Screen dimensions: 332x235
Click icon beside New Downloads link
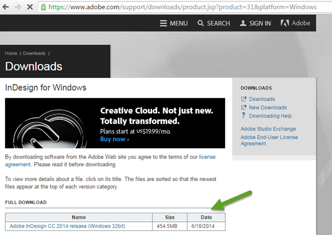[243, 107]
